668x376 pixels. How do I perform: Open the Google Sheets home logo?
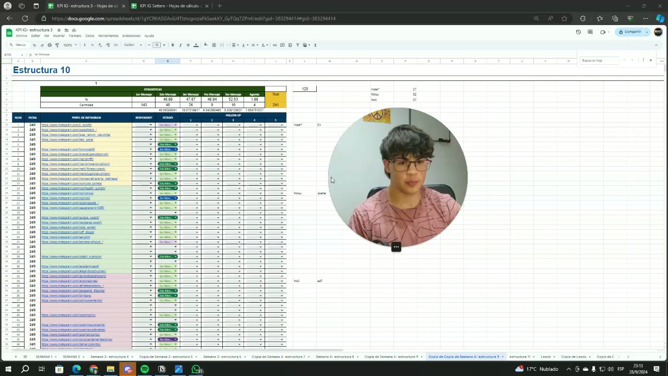pyautogui.click(x=9, y=32)
